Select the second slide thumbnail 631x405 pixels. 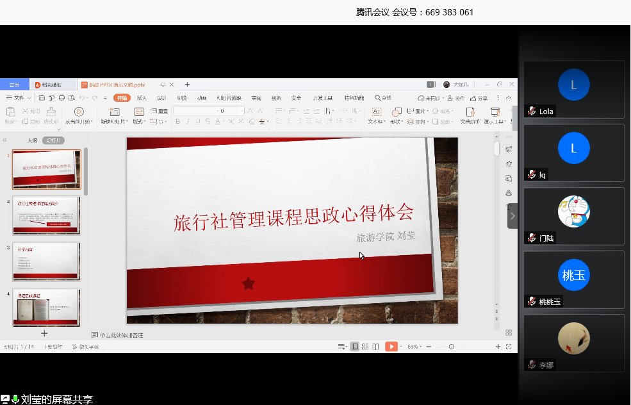point(47,215)
